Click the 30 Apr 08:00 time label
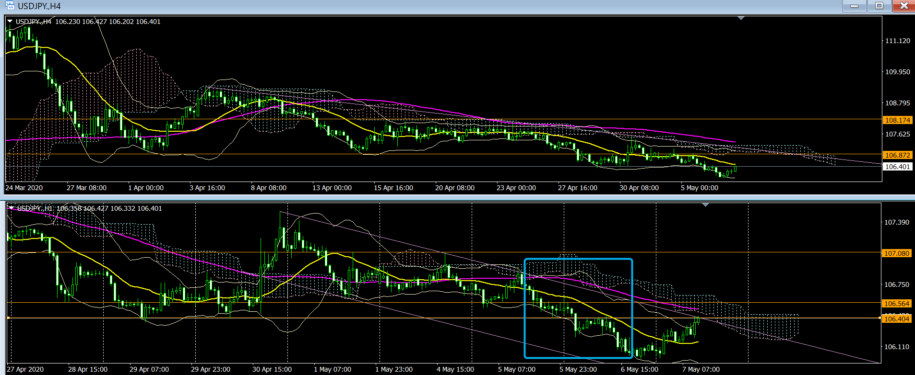 click(x=639, y=188)
